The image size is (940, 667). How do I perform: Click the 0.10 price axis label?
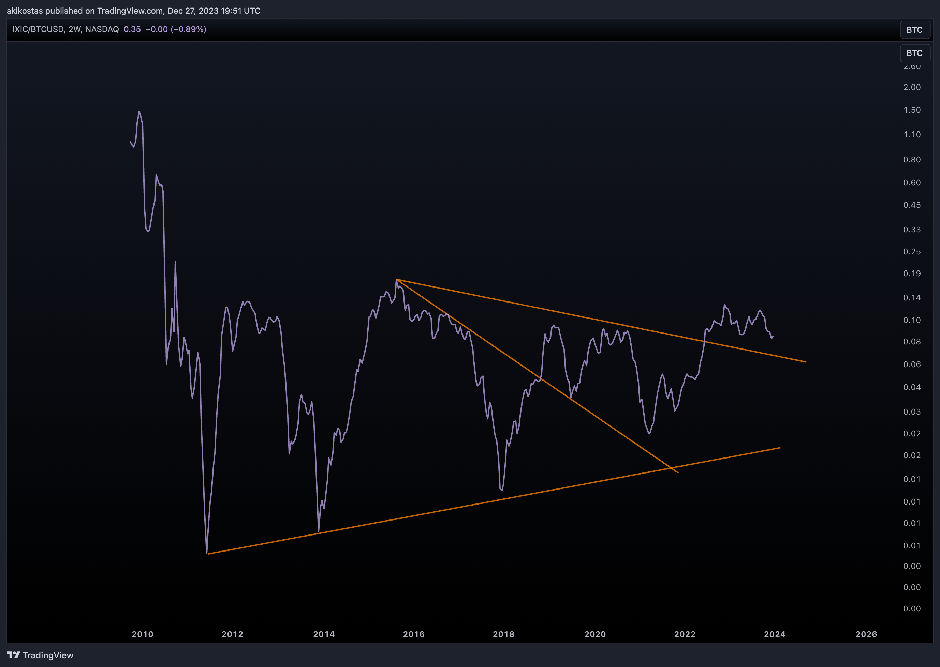click(912, 320)
